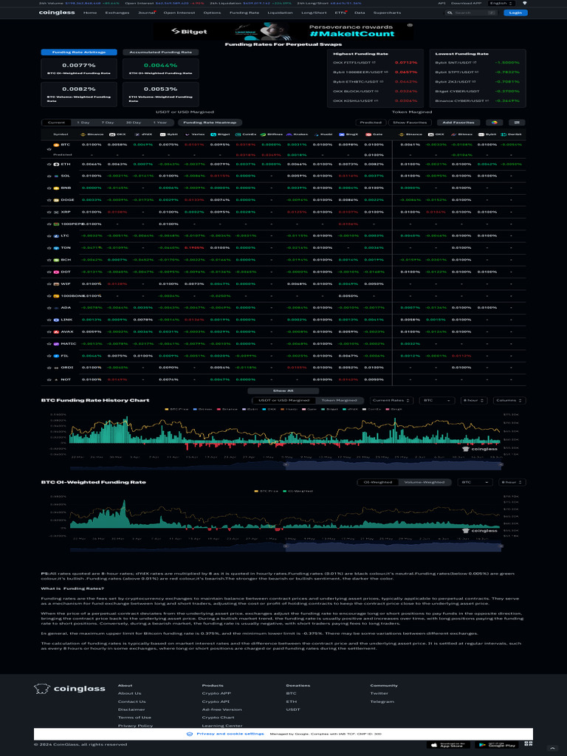The width and height of the screenshot is (567, 756).
Task: Open Privacy and cookie settings link
Action: (230, 734)
